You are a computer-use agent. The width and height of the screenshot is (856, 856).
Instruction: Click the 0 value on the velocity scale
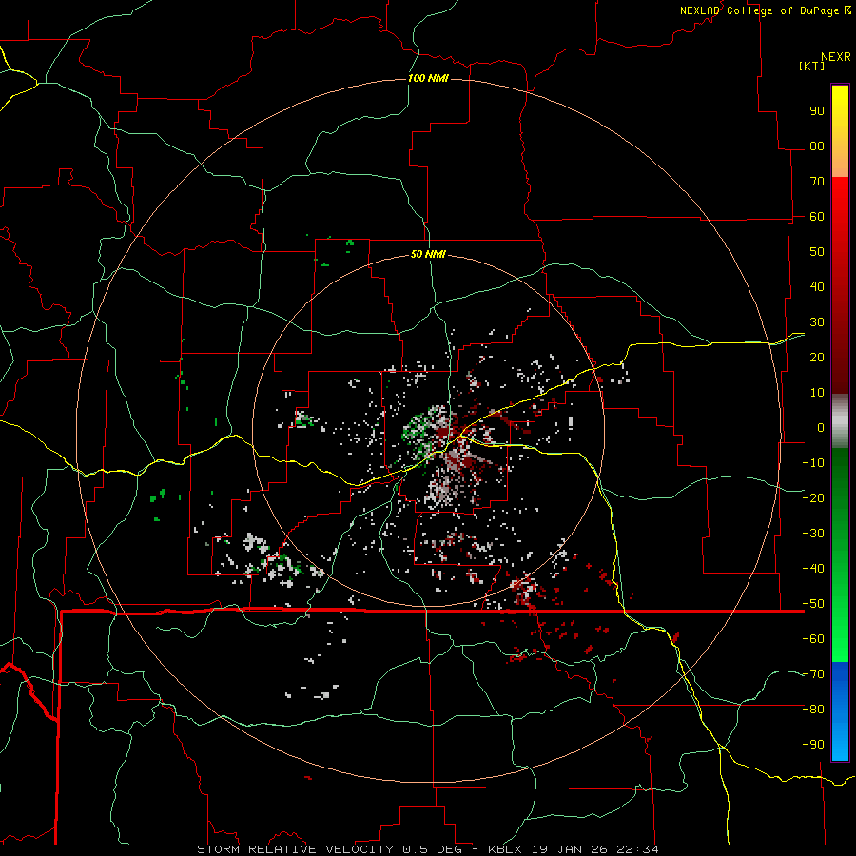click(x=821, y=428)
